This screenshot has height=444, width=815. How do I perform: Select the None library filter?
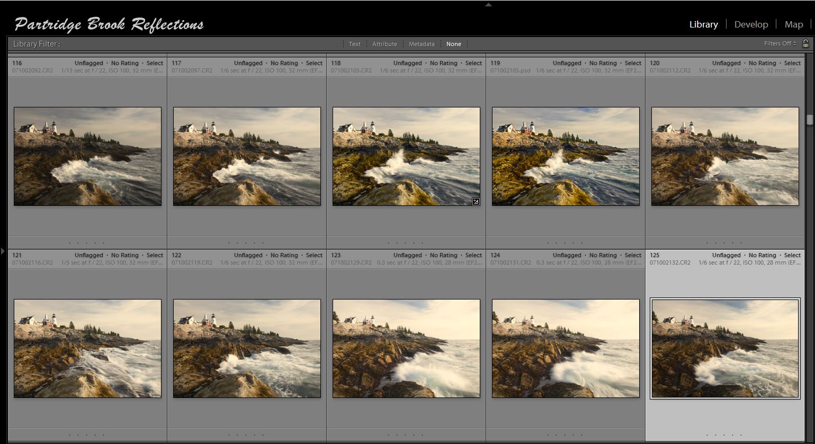(454, 44)
